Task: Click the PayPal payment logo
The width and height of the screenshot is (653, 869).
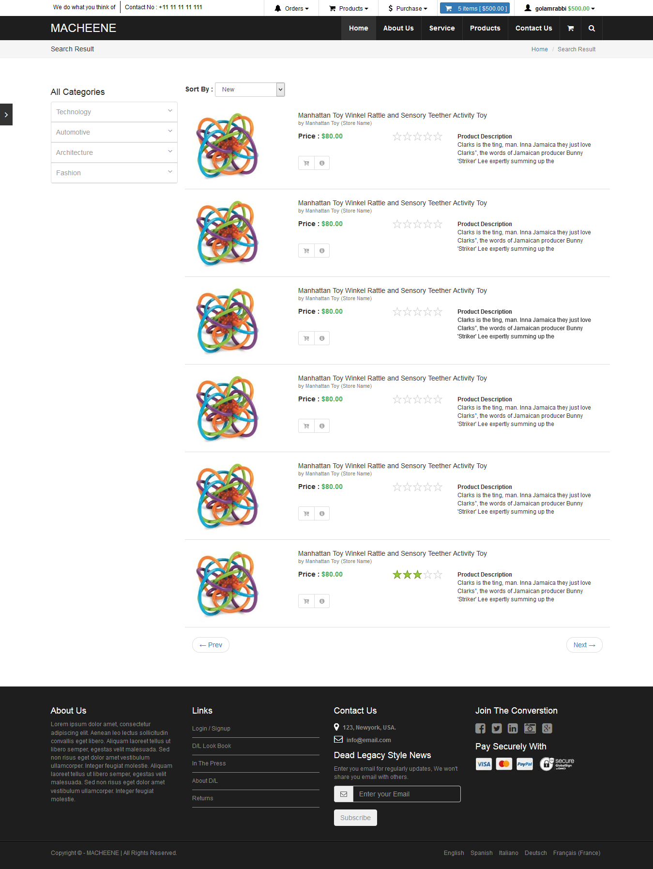Action: click(x=525, y=764)
